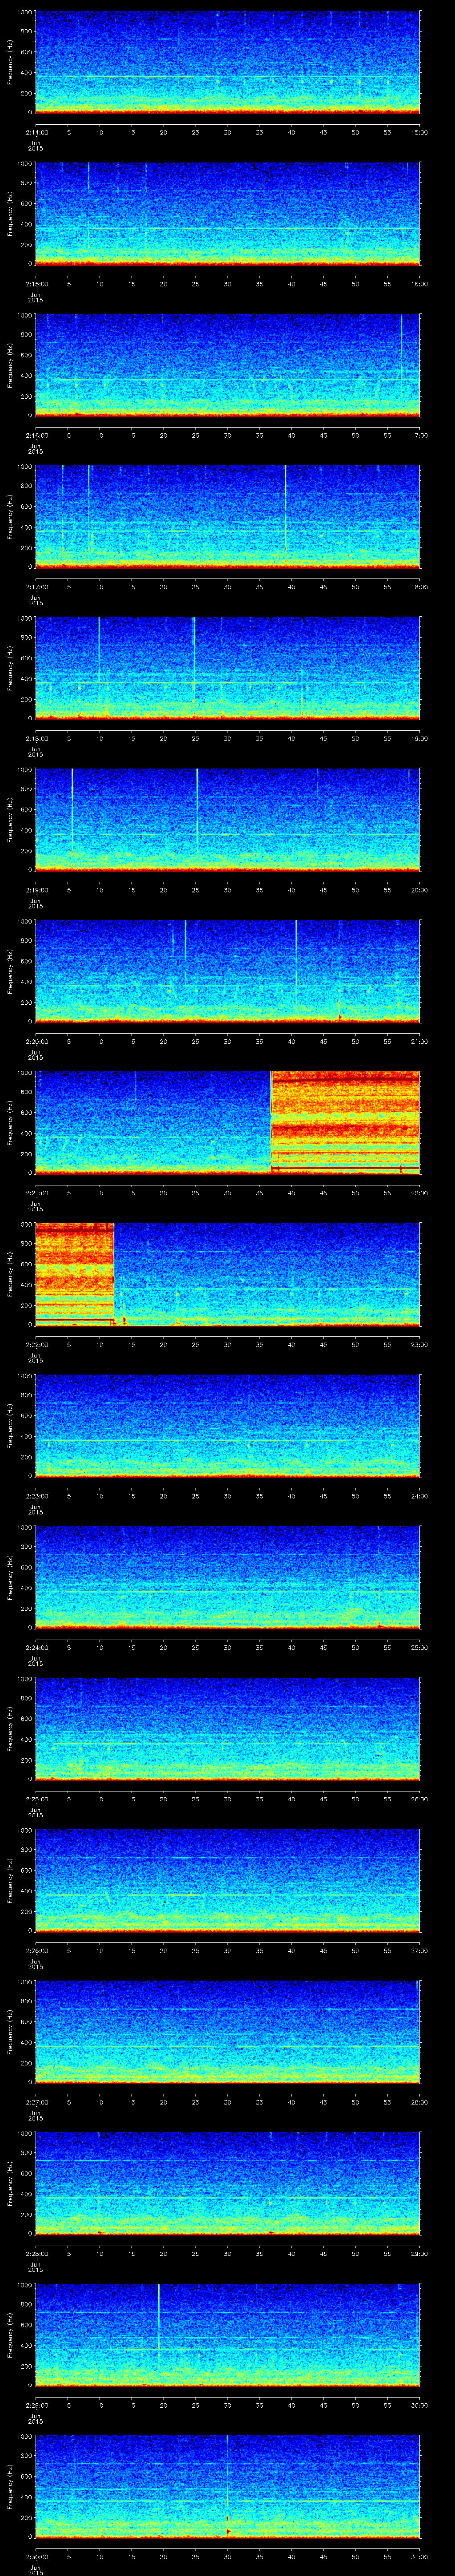Click the 2:28:00 start time label
455x2576 pixels.
click(36, 2254)
